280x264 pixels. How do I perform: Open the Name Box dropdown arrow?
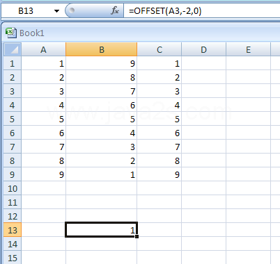click(56, 11)
